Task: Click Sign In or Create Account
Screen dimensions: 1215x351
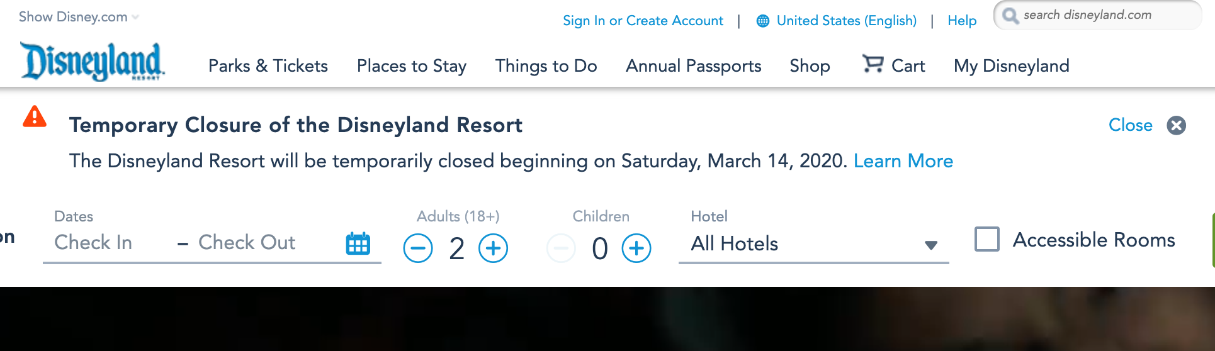Action: coord(643,21)
